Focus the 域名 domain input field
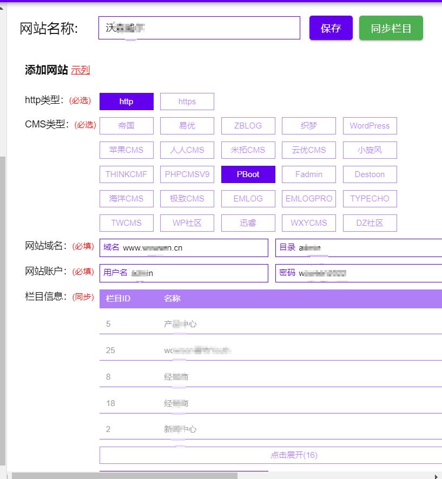The width and height of the screenshot is (442, 479). (195, 248)
